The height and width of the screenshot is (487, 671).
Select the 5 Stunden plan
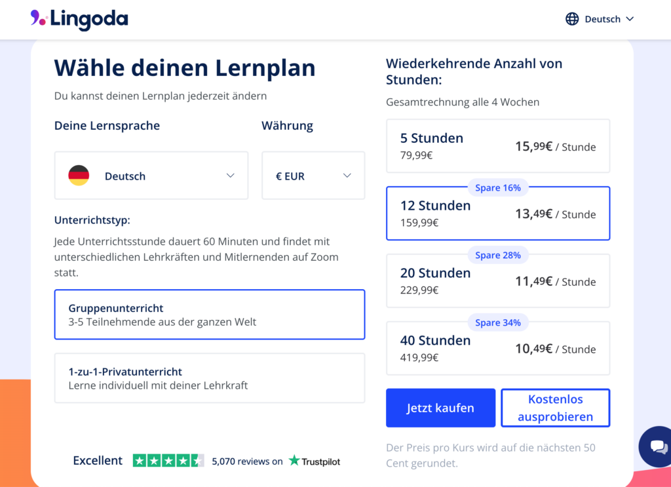[x=498, y=146]
